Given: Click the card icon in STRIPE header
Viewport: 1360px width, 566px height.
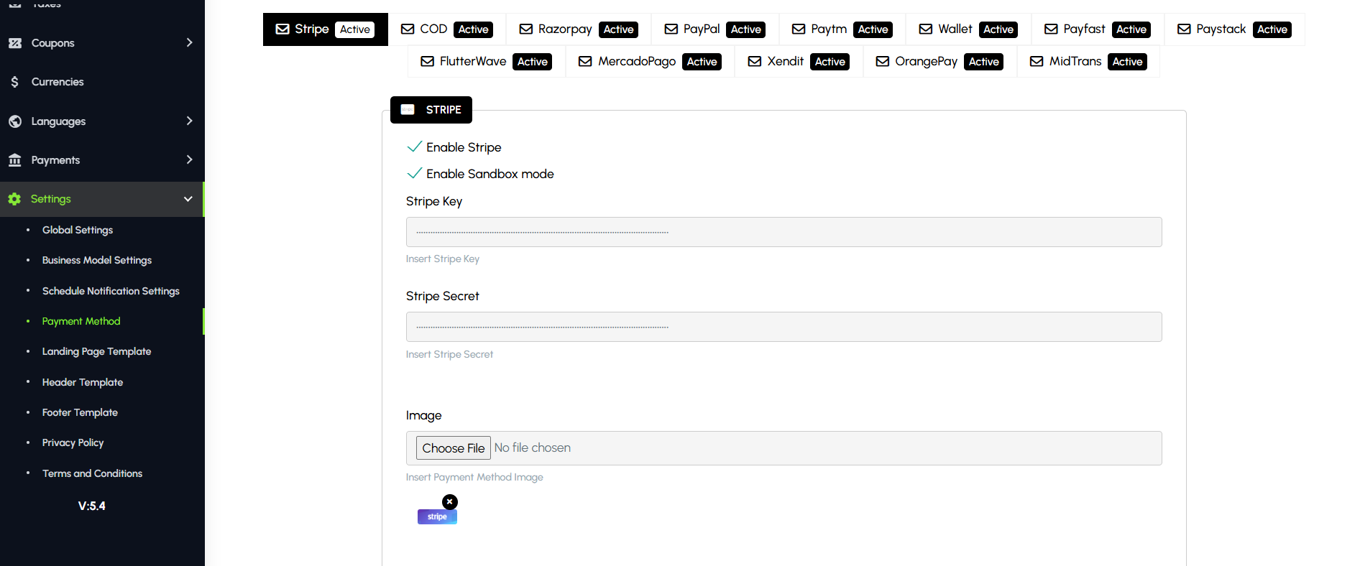Looking at the screenshot, I should coord(408,110).
